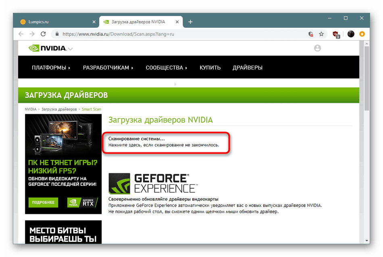Open the ДРАЙВЕРЫ menu item
Screen dimensions: 383x257
[248, 68]
